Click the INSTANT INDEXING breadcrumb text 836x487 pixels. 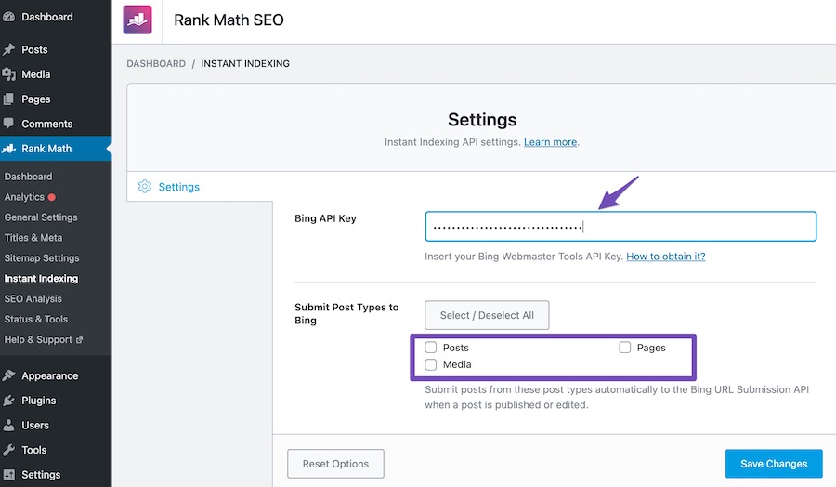click(x=245, y=63)
